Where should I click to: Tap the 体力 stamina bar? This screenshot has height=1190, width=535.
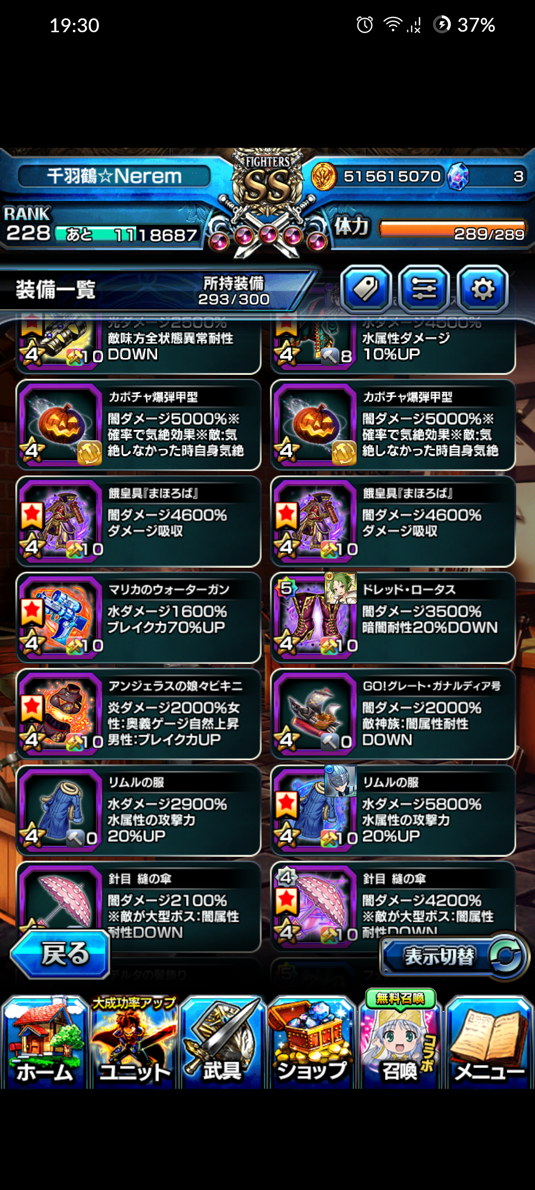click(x=452, y=229)
